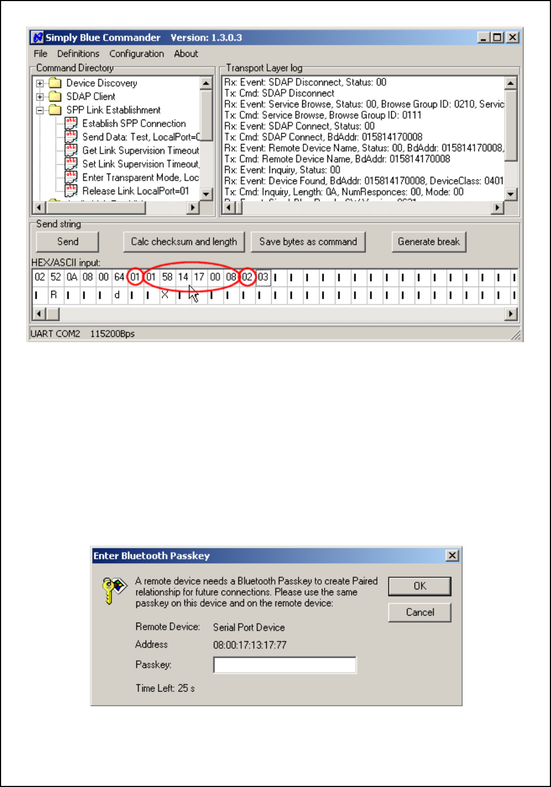Click log line 'Tx: Cmd: SDAP Disconnect'
Viewport: 551px width, 787px height.
[x=279, y=93]
